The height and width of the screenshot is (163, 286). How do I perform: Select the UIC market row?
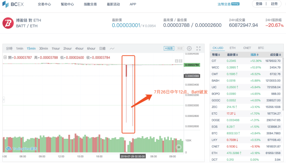coord(246,87)
